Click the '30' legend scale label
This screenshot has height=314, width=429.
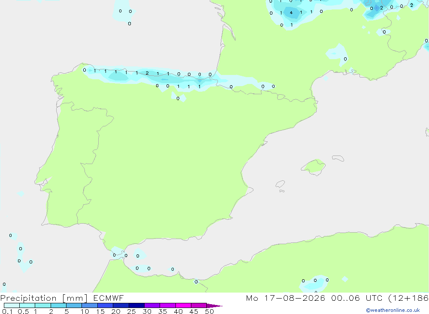pos(147,311)
